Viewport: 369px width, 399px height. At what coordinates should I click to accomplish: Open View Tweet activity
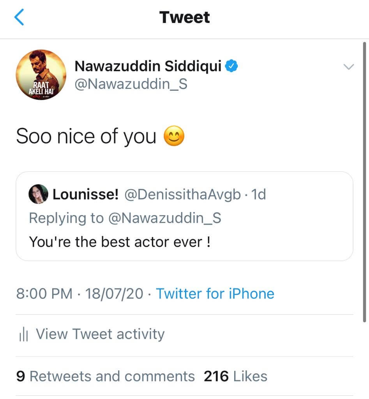[x=100, y=334]
